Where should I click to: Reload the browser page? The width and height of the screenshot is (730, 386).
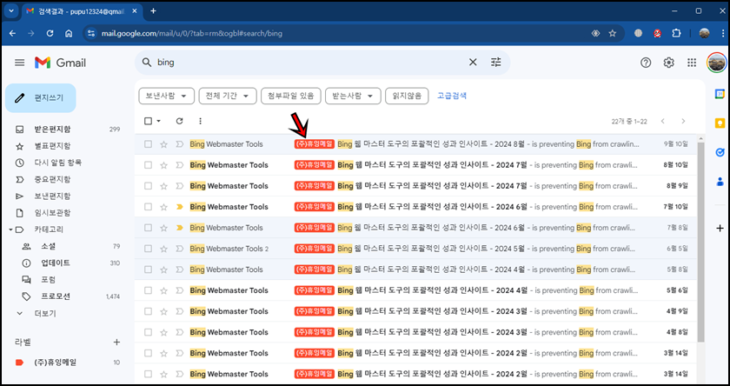coord(50,34)
